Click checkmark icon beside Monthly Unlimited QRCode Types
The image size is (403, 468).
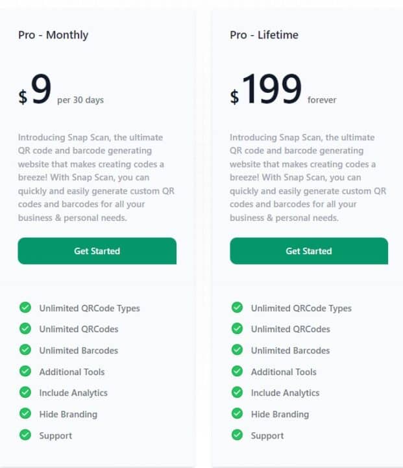[25, 307]
